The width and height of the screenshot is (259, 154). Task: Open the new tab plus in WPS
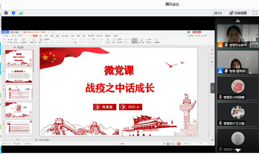click(53, 32)
